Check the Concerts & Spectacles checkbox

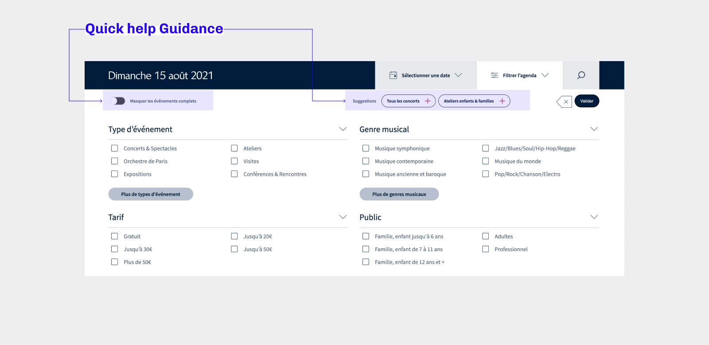115,148
